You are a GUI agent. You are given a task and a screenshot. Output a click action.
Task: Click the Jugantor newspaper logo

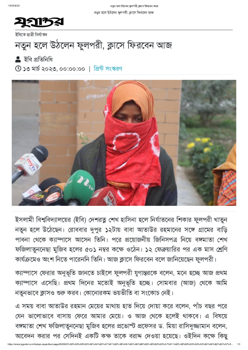point(39,22)
